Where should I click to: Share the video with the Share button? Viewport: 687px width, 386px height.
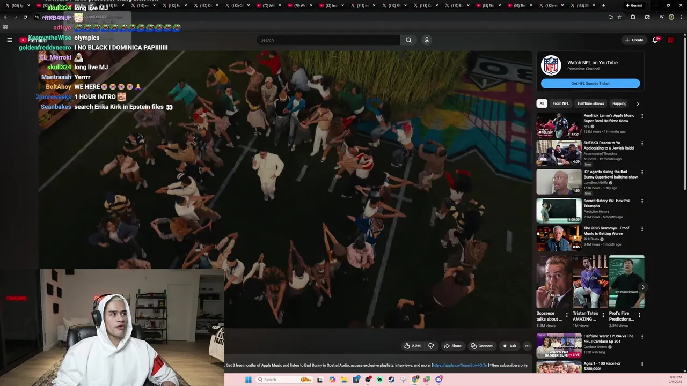click(x=452, y=346)
